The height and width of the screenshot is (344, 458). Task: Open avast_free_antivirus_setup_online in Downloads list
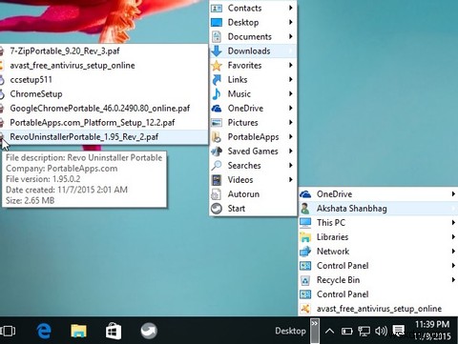[x=104, y=65]
